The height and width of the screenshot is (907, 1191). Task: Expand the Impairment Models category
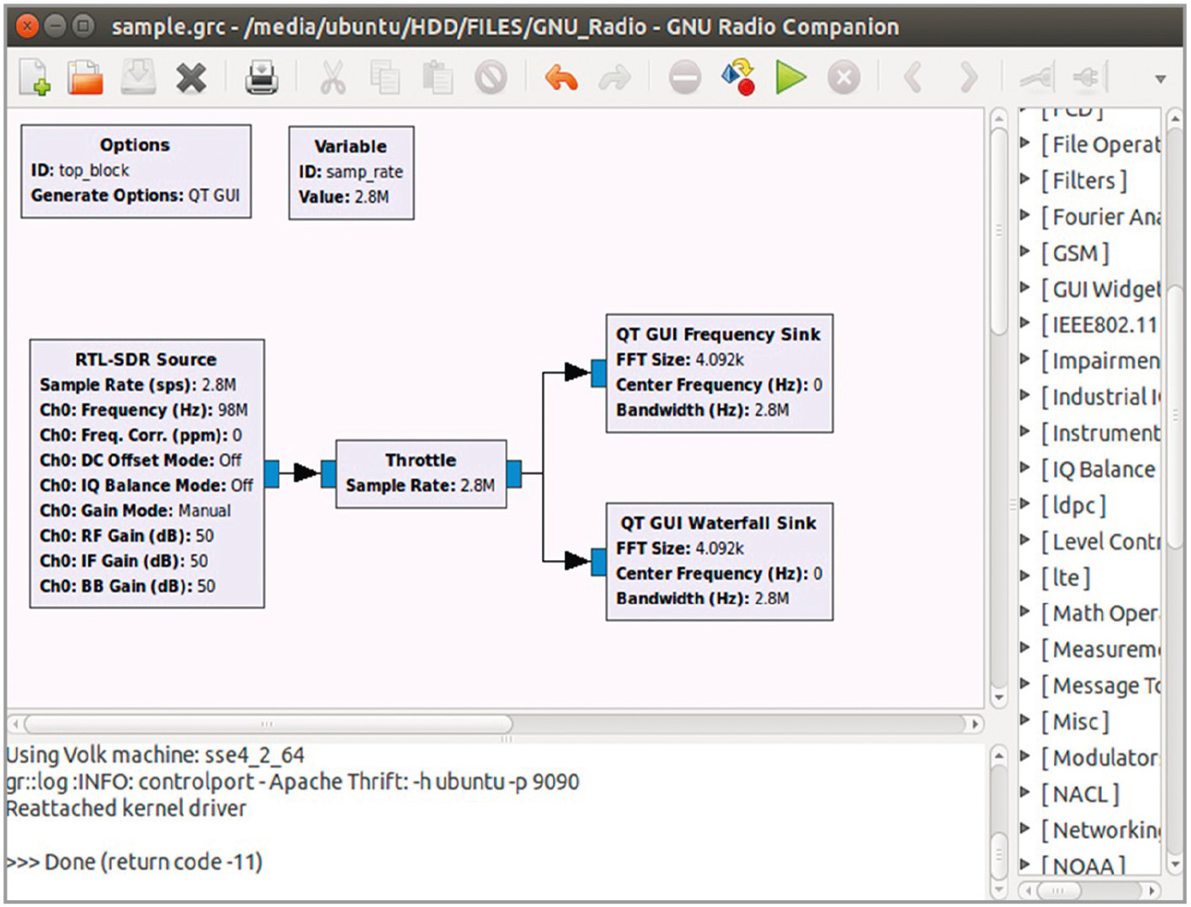click(1024, 360)
